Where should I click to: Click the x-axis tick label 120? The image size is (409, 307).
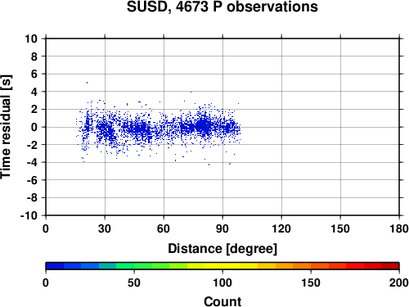click(281, 228)
